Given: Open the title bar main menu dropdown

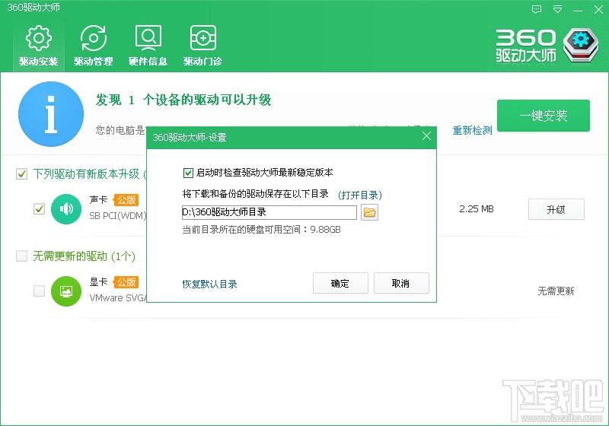Looking at the screenshot, I should pos(558,11).
